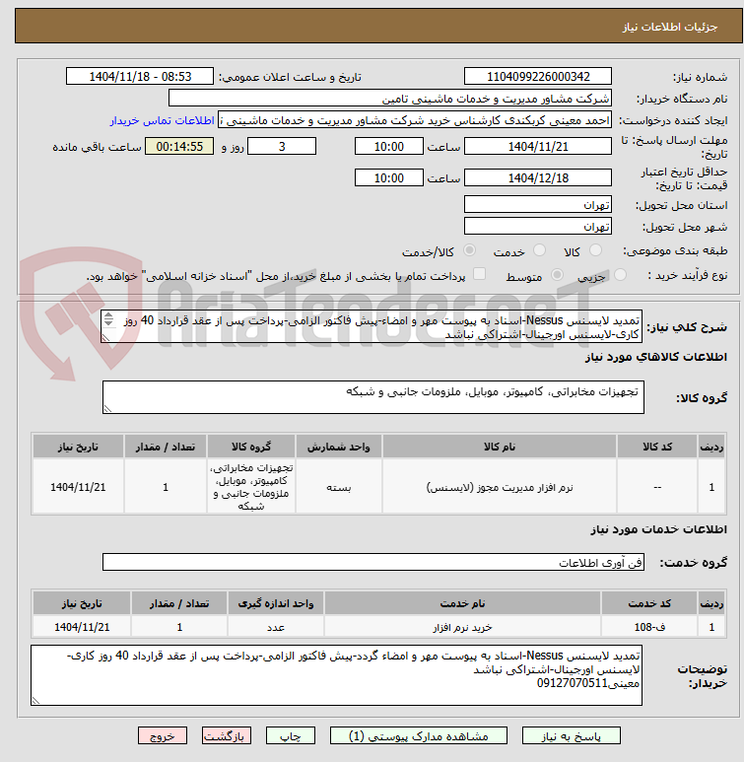Image resolution: width=744 pixels, height=762 pixels.
Task: Click the چاپ print button
Action: pos(290,735)
